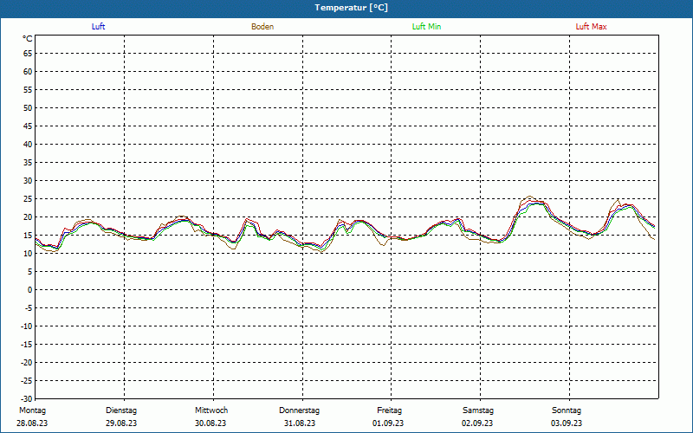Click the 01.09.23 date label
The image size is (693, 433).
click(388, 423)
